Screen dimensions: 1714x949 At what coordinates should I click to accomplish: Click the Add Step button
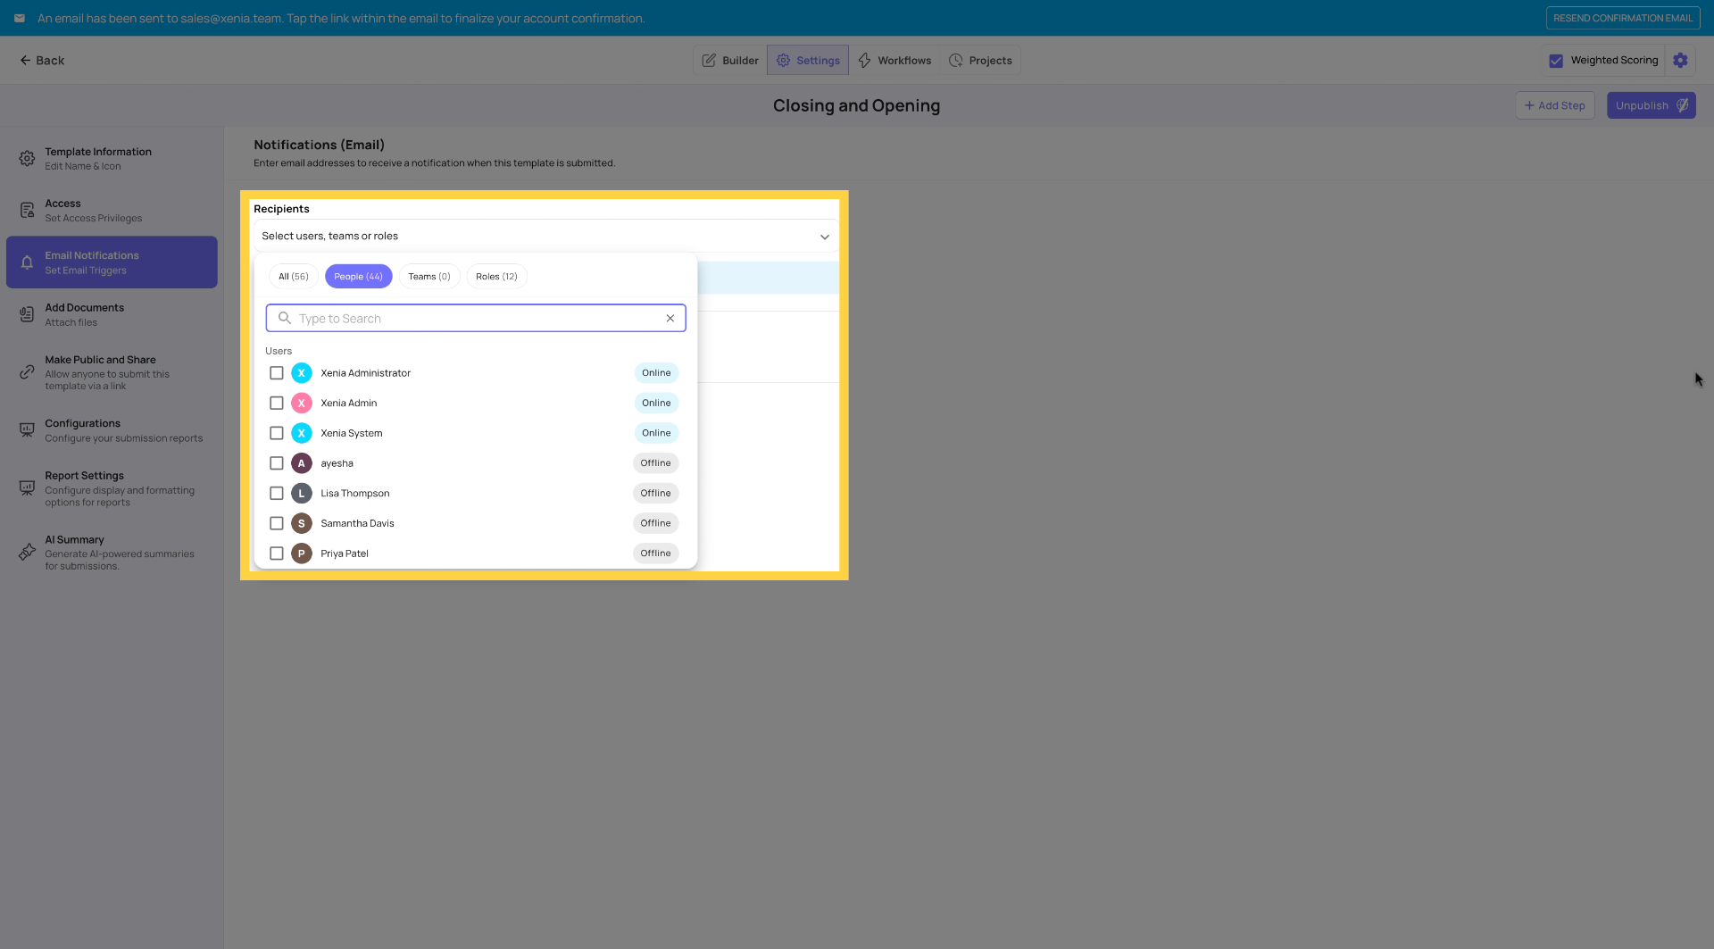1555,105
